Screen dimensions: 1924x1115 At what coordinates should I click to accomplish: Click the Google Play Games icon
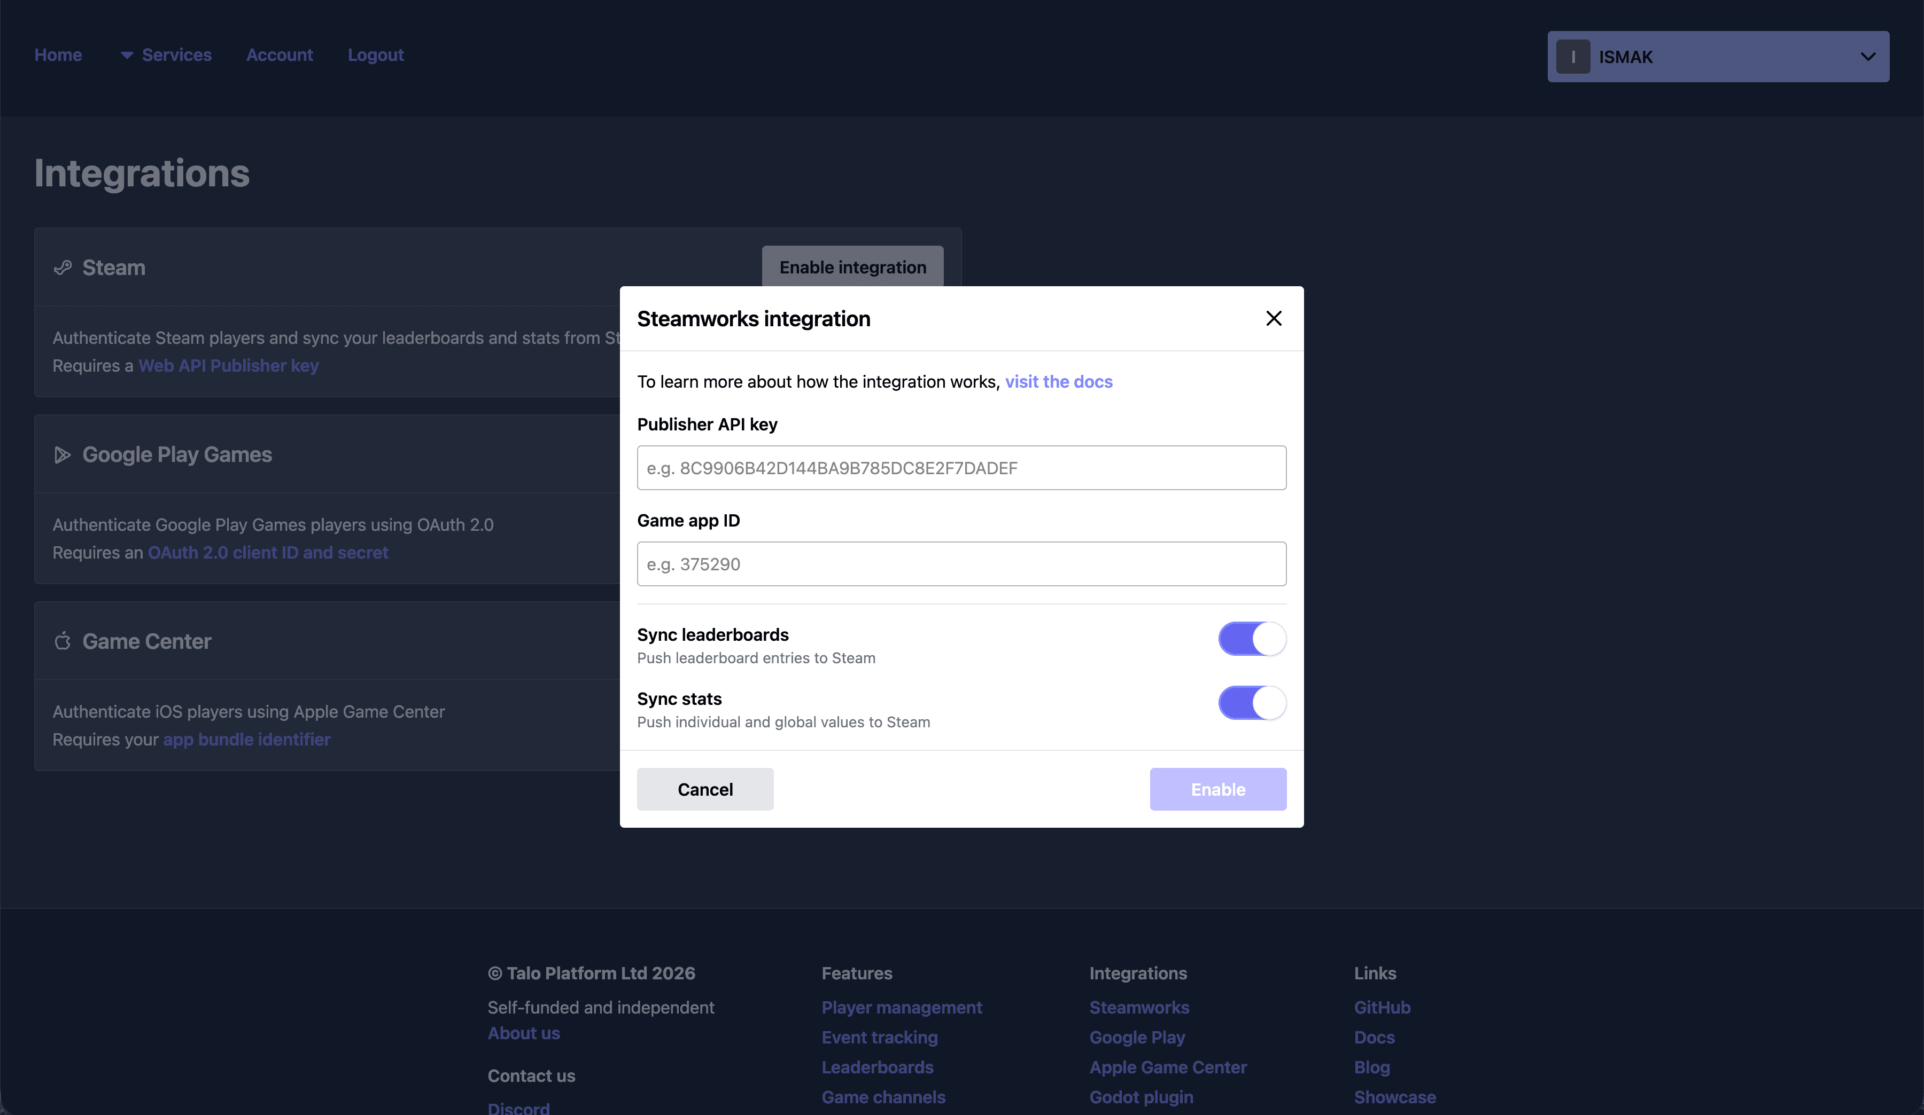[x=63, y=454]
